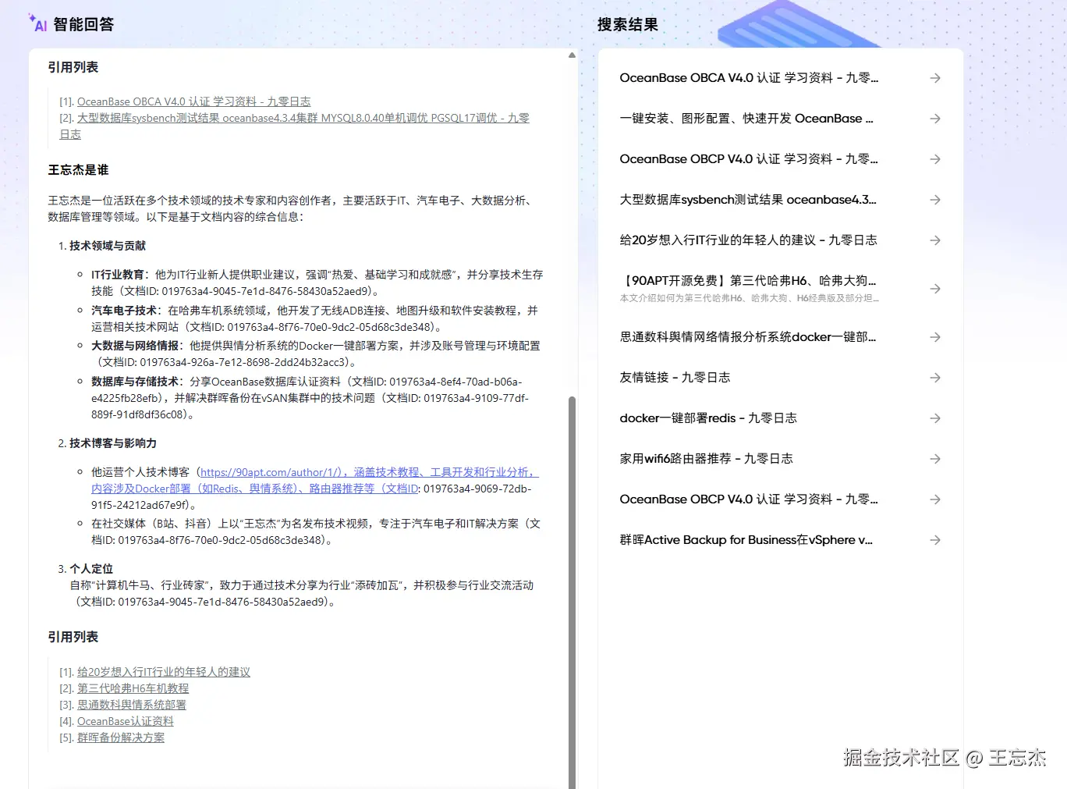Click the 智能回答 heading
Image resolution: width=1067 pixels, height=789 pixels.
click(83, 24)
